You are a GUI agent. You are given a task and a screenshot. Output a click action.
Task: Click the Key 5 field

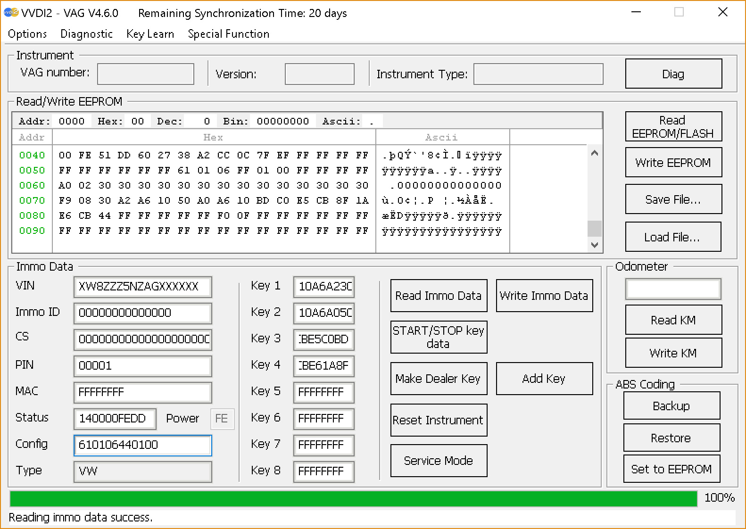(x=324, y=392)
